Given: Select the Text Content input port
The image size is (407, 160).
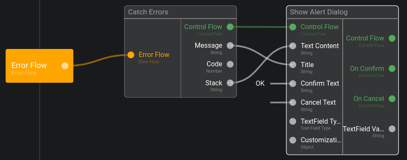Looking at the screenshot, I should (x=293, y=46).
